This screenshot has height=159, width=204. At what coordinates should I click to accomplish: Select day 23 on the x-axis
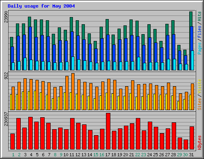pyautogui.click(x=143, y=155)
